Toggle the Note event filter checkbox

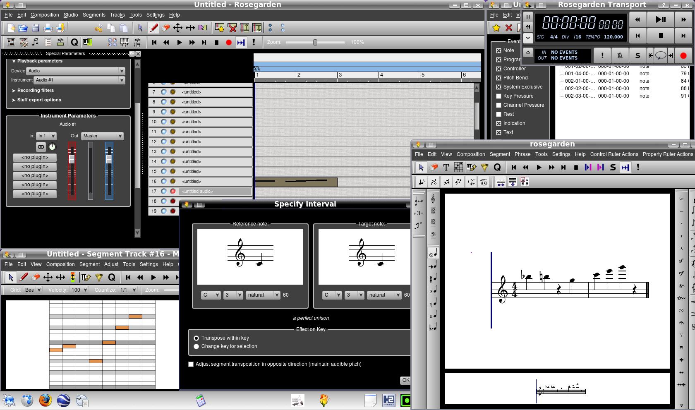498,50
